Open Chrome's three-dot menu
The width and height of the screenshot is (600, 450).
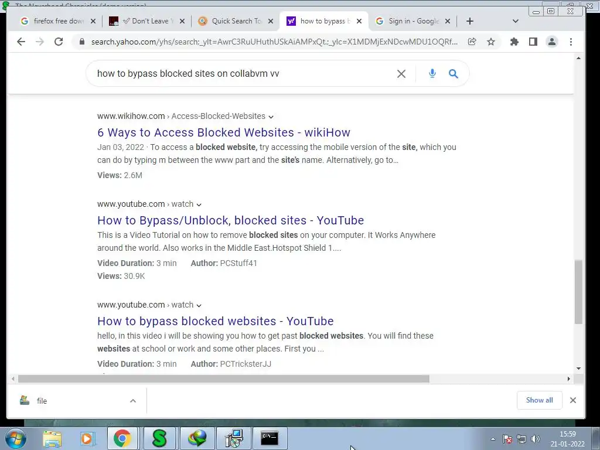point(571,42)
